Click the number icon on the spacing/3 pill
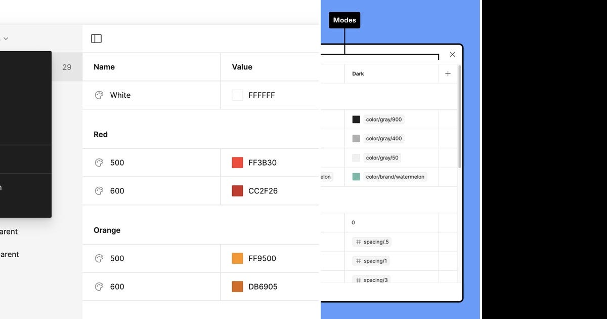 coord(358,280)
